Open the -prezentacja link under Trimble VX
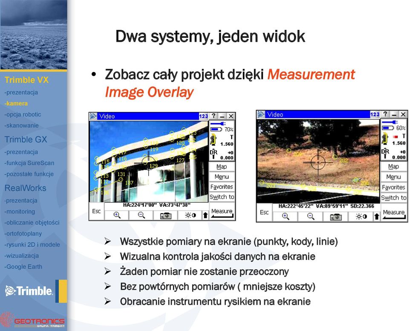This screenshot has width=409, height=331. coord(21,92)
